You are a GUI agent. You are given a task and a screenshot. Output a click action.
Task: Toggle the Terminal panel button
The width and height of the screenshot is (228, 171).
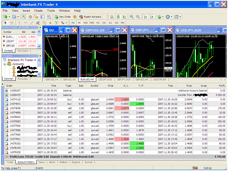click(x=43, y=17)
